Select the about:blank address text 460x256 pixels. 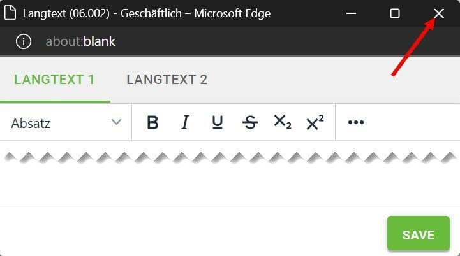80,42
